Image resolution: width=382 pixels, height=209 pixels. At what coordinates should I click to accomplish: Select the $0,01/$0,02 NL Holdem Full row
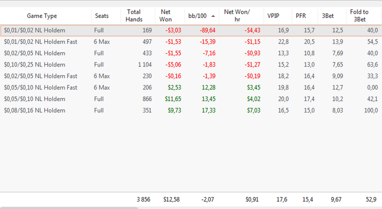click(x=191, y=30)
